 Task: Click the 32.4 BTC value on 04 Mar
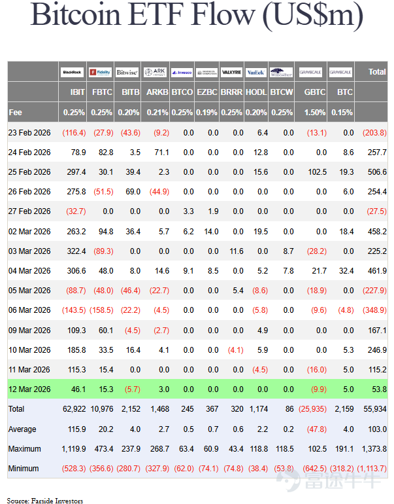click(x=346, y=271)
